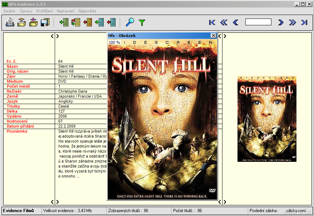Click the orange list icon with red arrow
This screenshot has height=216, width=314.
88,22
